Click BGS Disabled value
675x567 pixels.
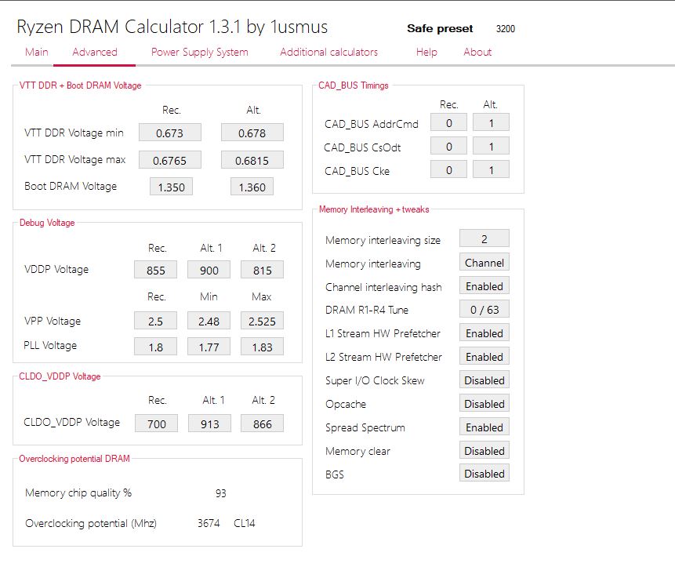click(484, 473)
